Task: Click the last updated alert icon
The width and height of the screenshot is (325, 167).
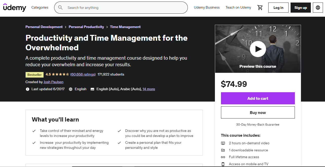Action: (x=28, y=89)
